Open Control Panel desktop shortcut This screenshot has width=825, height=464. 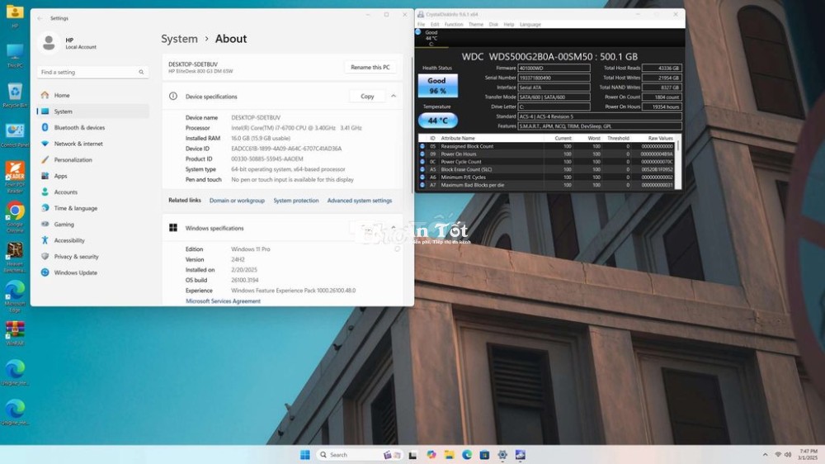(15, 135)
